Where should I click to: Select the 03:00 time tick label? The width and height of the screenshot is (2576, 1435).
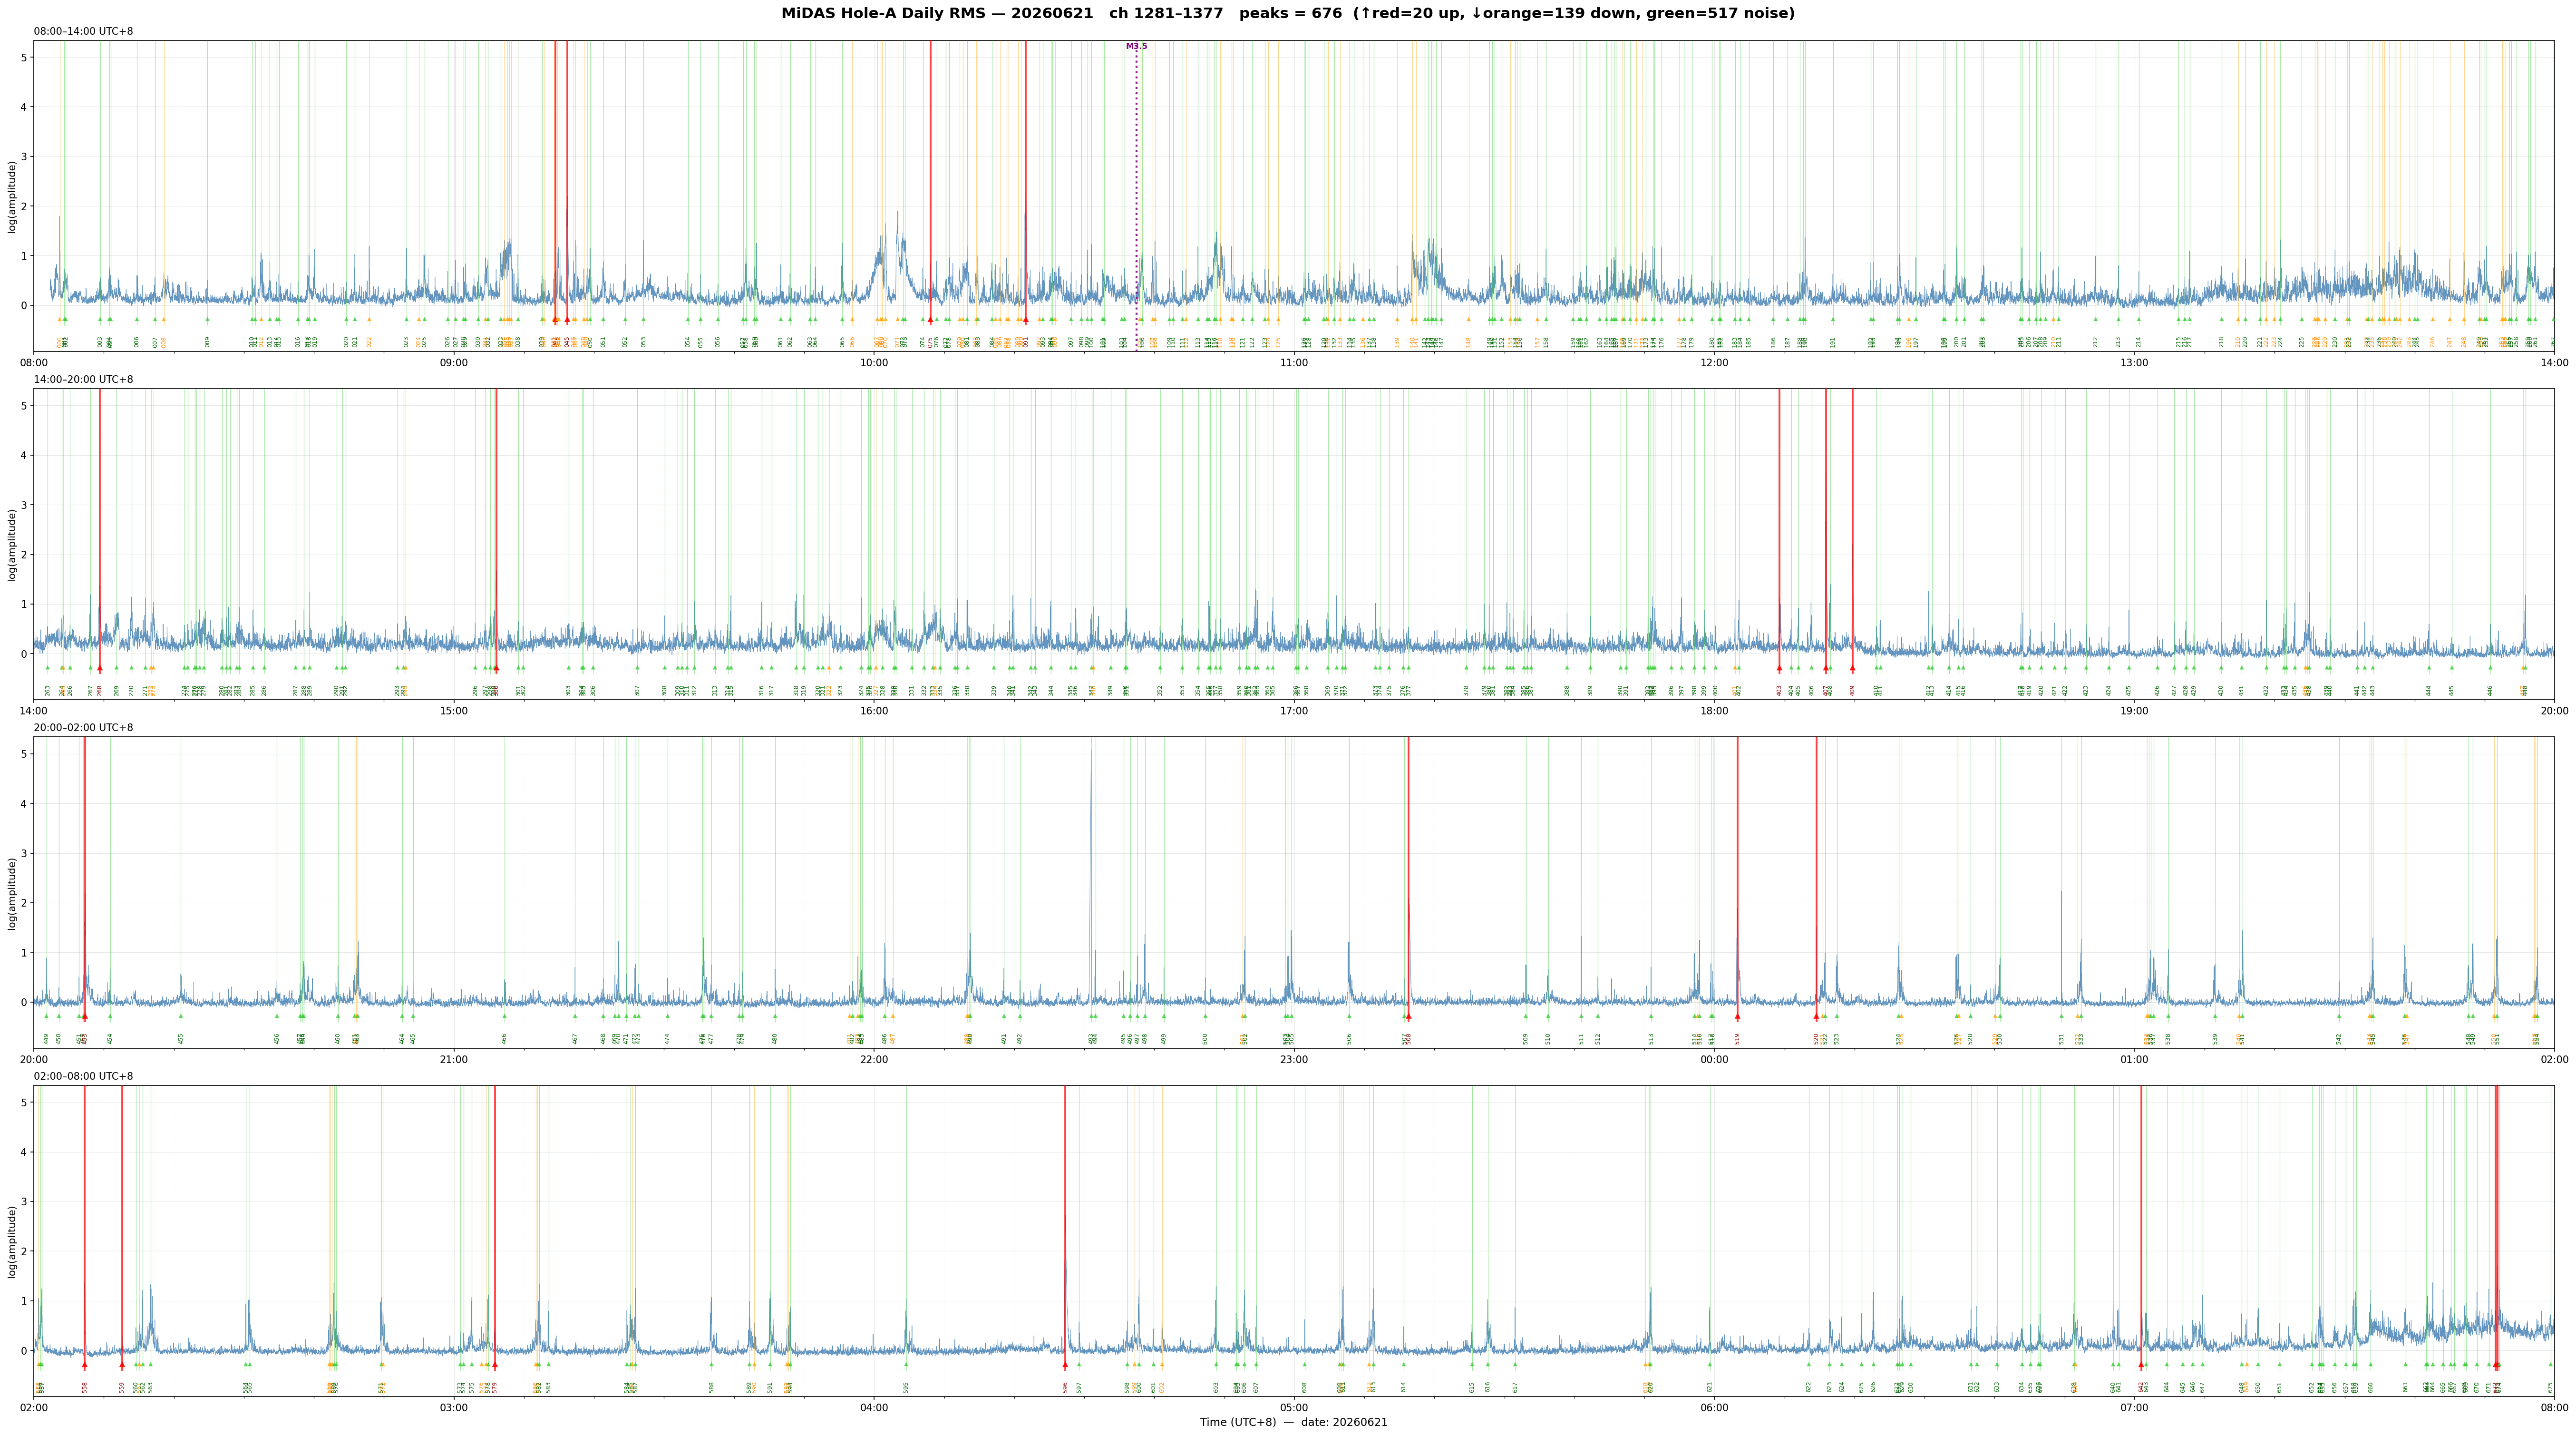454,1407
